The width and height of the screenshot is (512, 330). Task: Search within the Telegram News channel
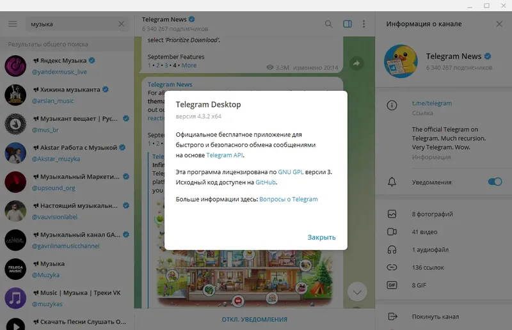pyautogui.click(x=328, y=24)
